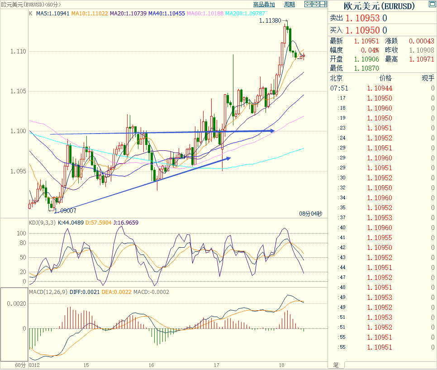Toggle the side panel layout icon
This screenshot has height=370, width=437.
(323, 5)
